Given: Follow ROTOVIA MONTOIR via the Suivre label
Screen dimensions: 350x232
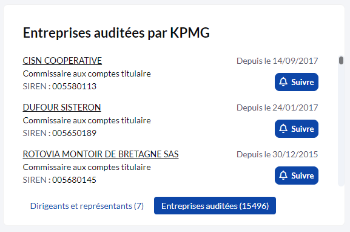Looking at the screenshot, I should pos(303,176).
